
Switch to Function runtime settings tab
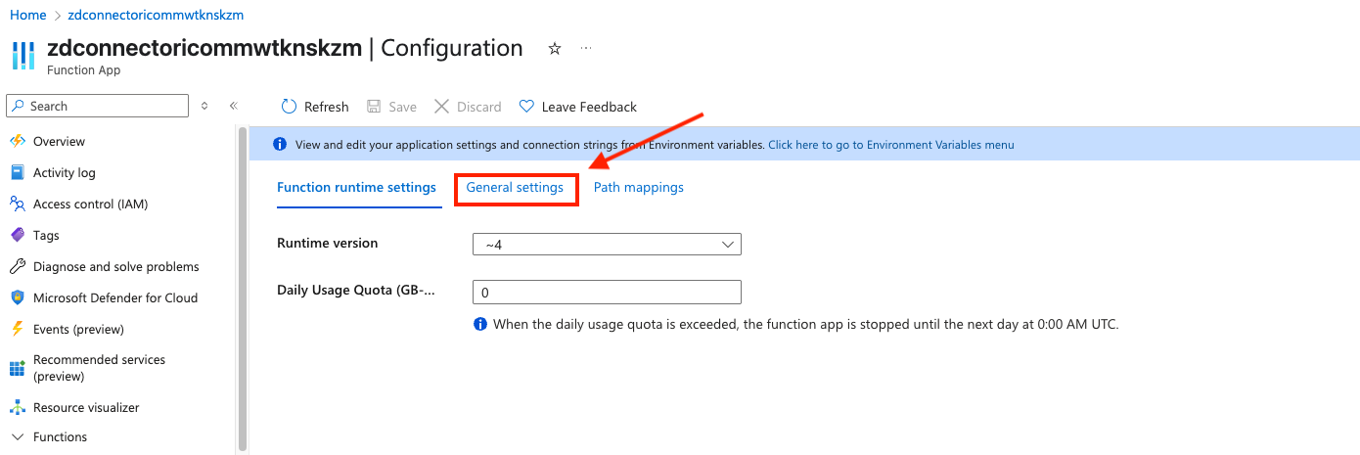point(356,188)
